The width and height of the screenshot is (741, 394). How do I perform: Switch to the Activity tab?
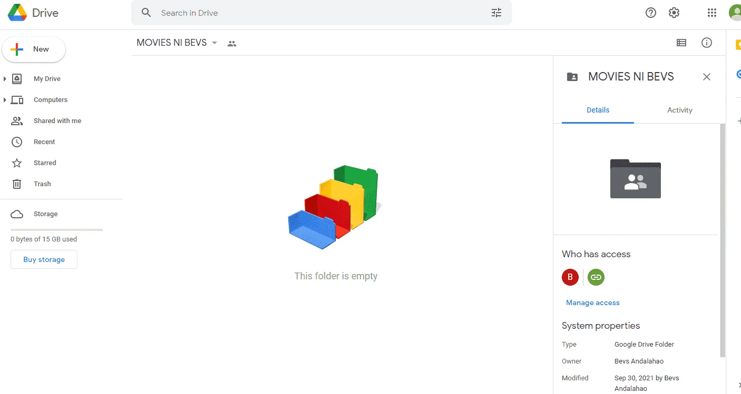coord(680,110)
